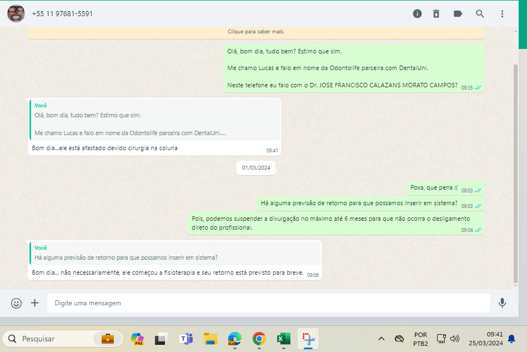
Task: Open clock and date 25/03/2024 panel
Action: point(486,339)
